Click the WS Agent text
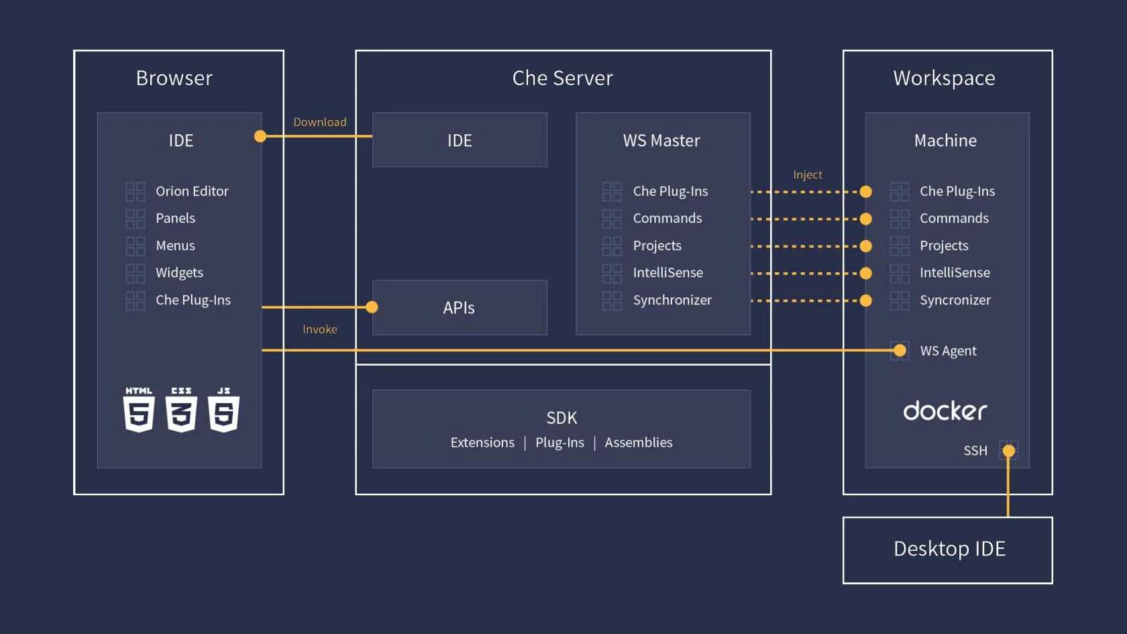Screen dimensions: 1127x634 point(949,351)
